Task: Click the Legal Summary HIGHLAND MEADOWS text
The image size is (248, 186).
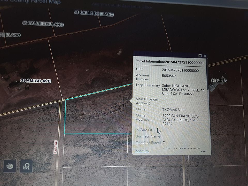Action: [183, 90]
